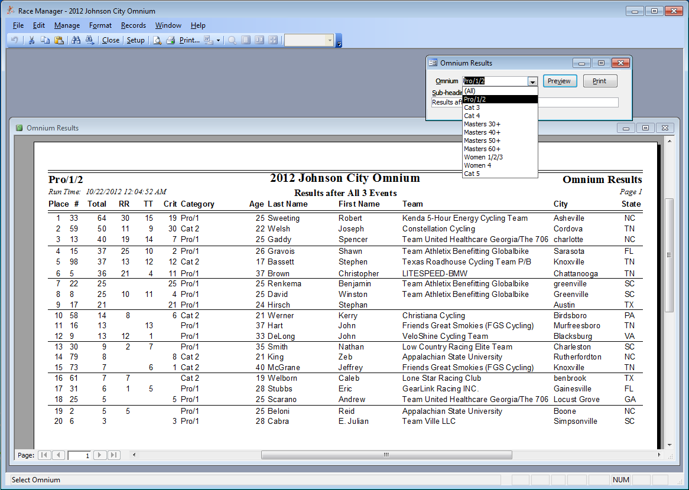689x490 pixels.
Task: Click the printer icon in the toolbar
Action: pos(171,40)
